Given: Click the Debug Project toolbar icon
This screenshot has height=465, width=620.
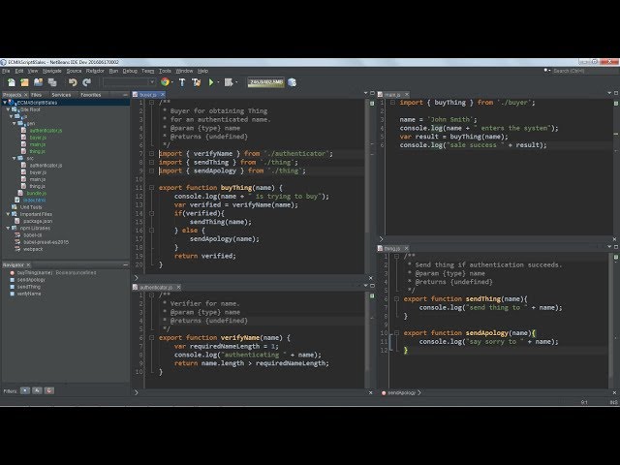Looking at the screenshot, I should tap(229, 82).
